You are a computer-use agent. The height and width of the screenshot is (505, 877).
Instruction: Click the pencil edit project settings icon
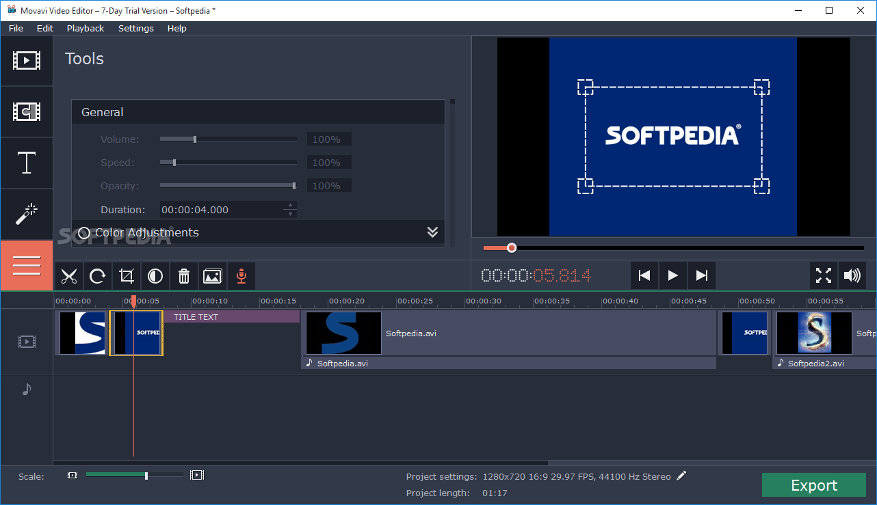coord(681,476)
